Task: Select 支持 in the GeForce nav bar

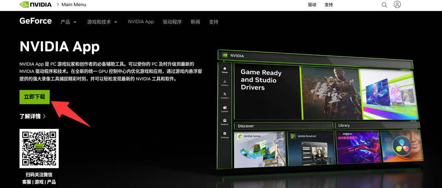Action: 214,22
